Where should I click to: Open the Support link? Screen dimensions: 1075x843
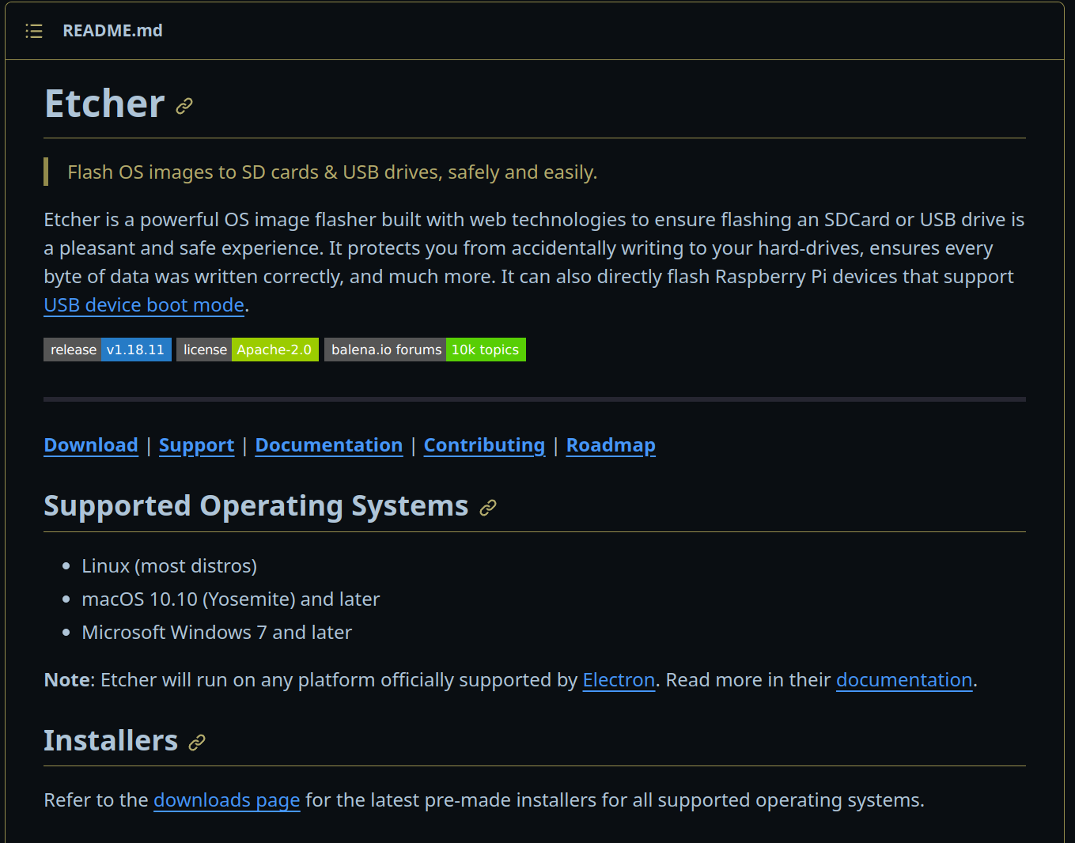coord(196,445)
